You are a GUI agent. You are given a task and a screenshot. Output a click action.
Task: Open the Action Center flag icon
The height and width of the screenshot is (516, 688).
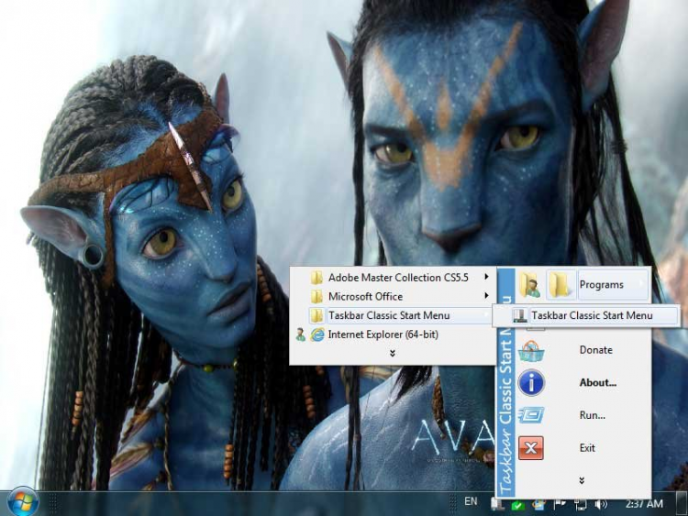click(x=560, y=504)
